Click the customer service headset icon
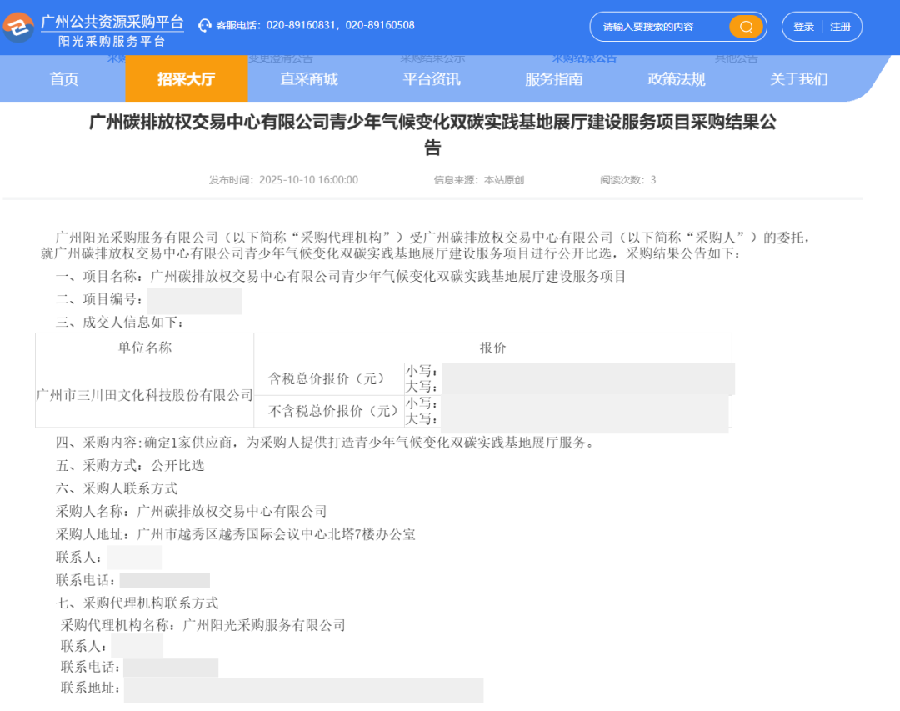This screenshot has width=900, height=711. 205,25
